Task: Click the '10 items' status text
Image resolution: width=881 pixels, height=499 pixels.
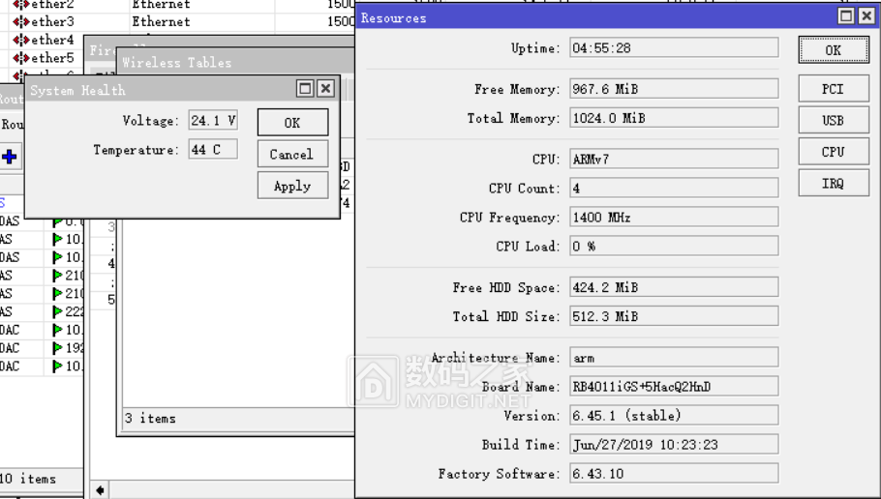Action: (x=28, y=479)
